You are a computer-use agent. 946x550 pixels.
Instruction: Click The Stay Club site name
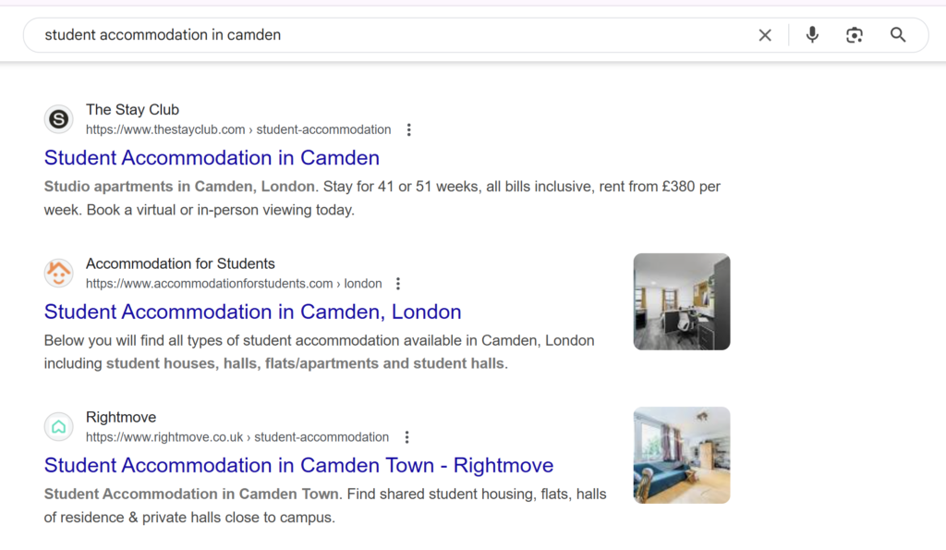click(132, 110)
